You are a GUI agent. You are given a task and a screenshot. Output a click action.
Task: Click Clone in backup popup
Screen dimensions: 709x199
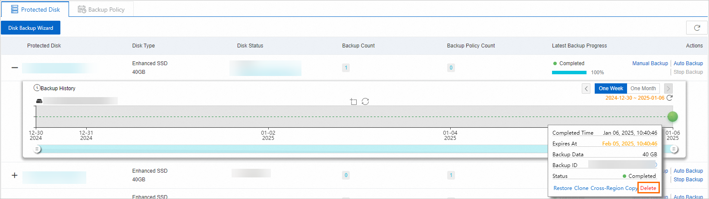click(x=581, y=188)
